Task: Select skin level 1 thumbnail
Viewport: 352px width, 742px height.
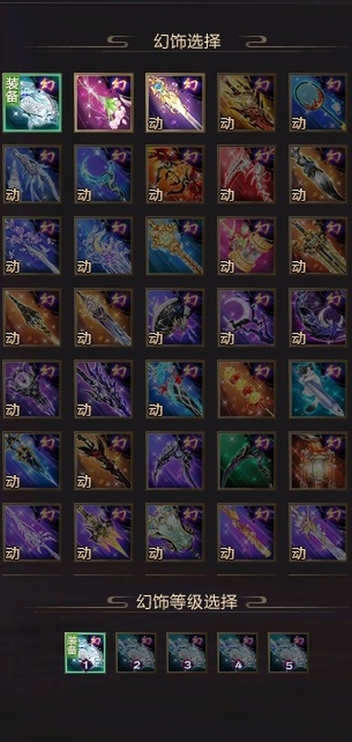Action: click(x=85, y=652)
